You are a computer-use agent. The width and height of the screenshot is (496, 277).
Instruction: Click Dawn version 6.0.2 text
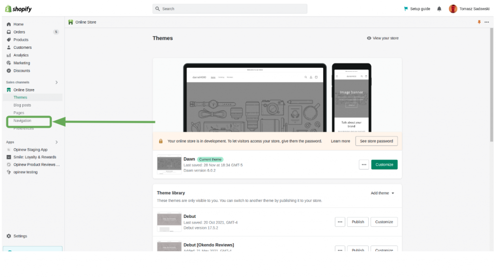200,170
